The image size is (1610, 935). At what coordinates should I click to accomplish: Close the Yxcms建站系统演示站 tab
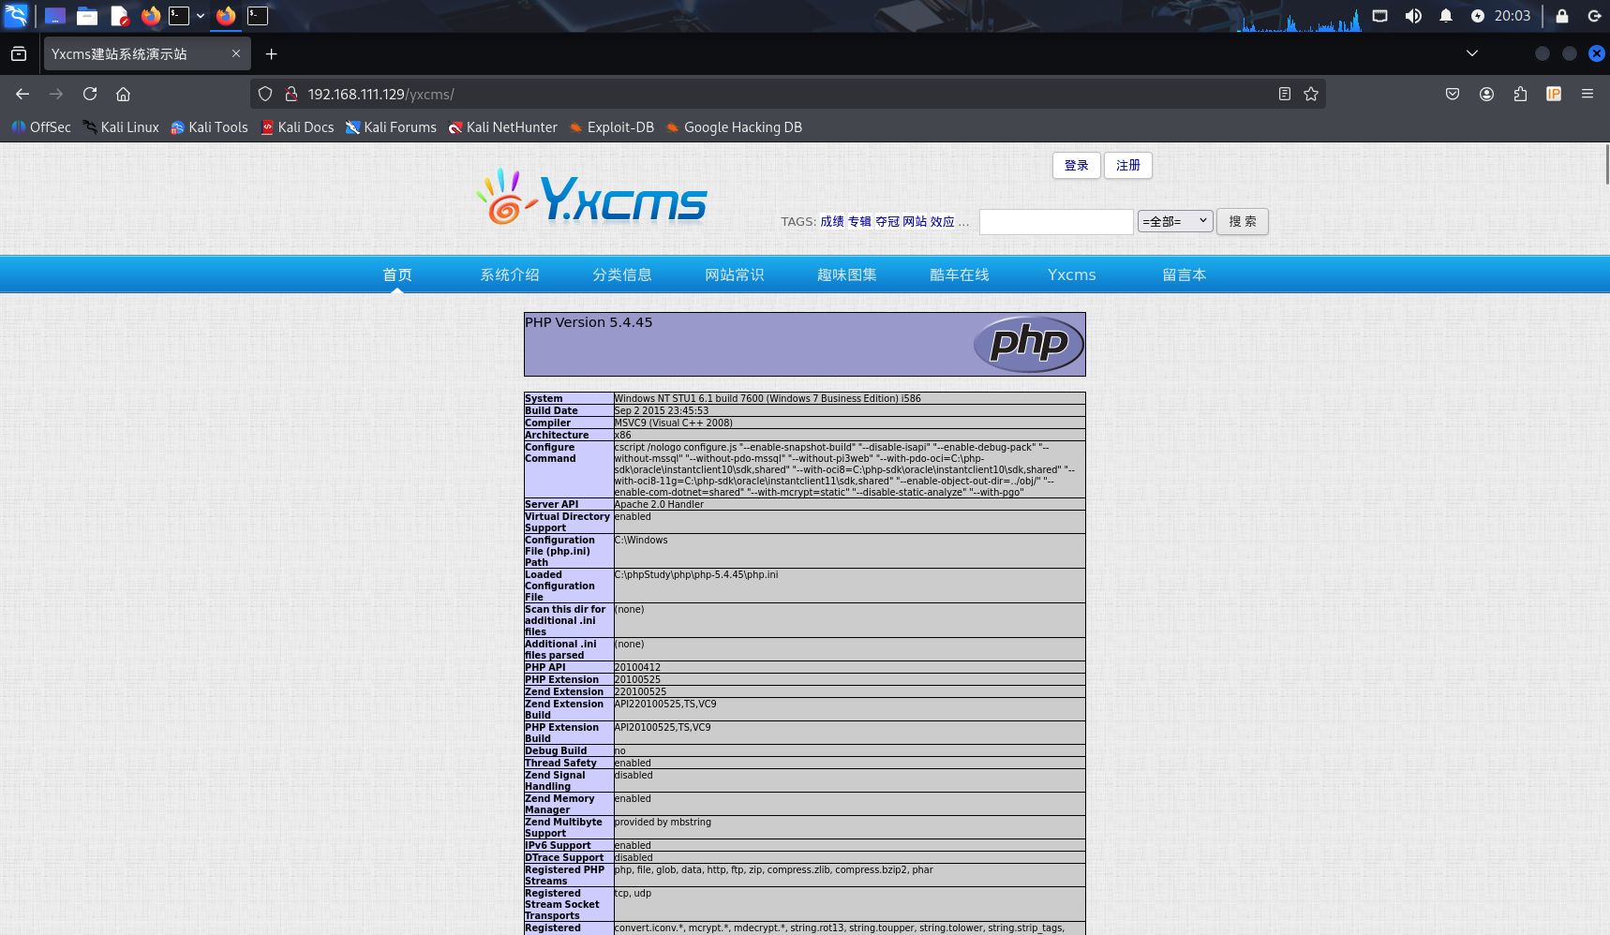coord(236,54)
